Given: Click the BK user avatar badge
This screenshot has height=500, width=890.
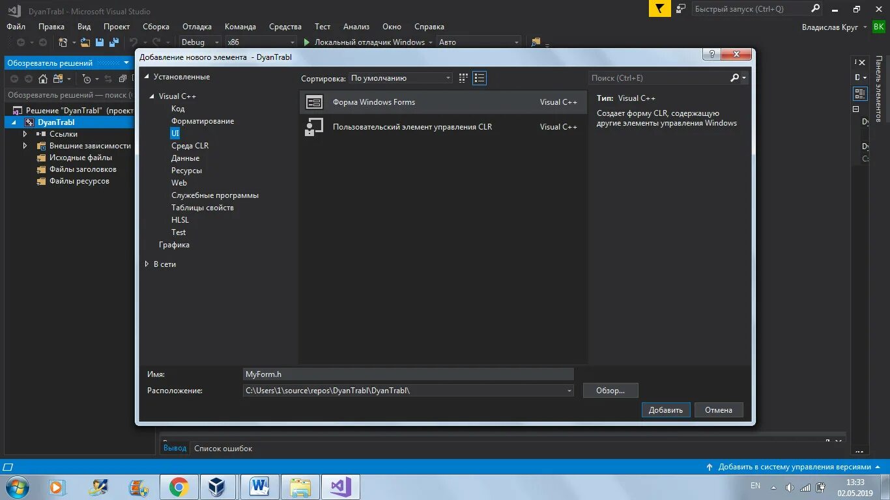Looking at the screenshot, I should [x=879, y=27].
